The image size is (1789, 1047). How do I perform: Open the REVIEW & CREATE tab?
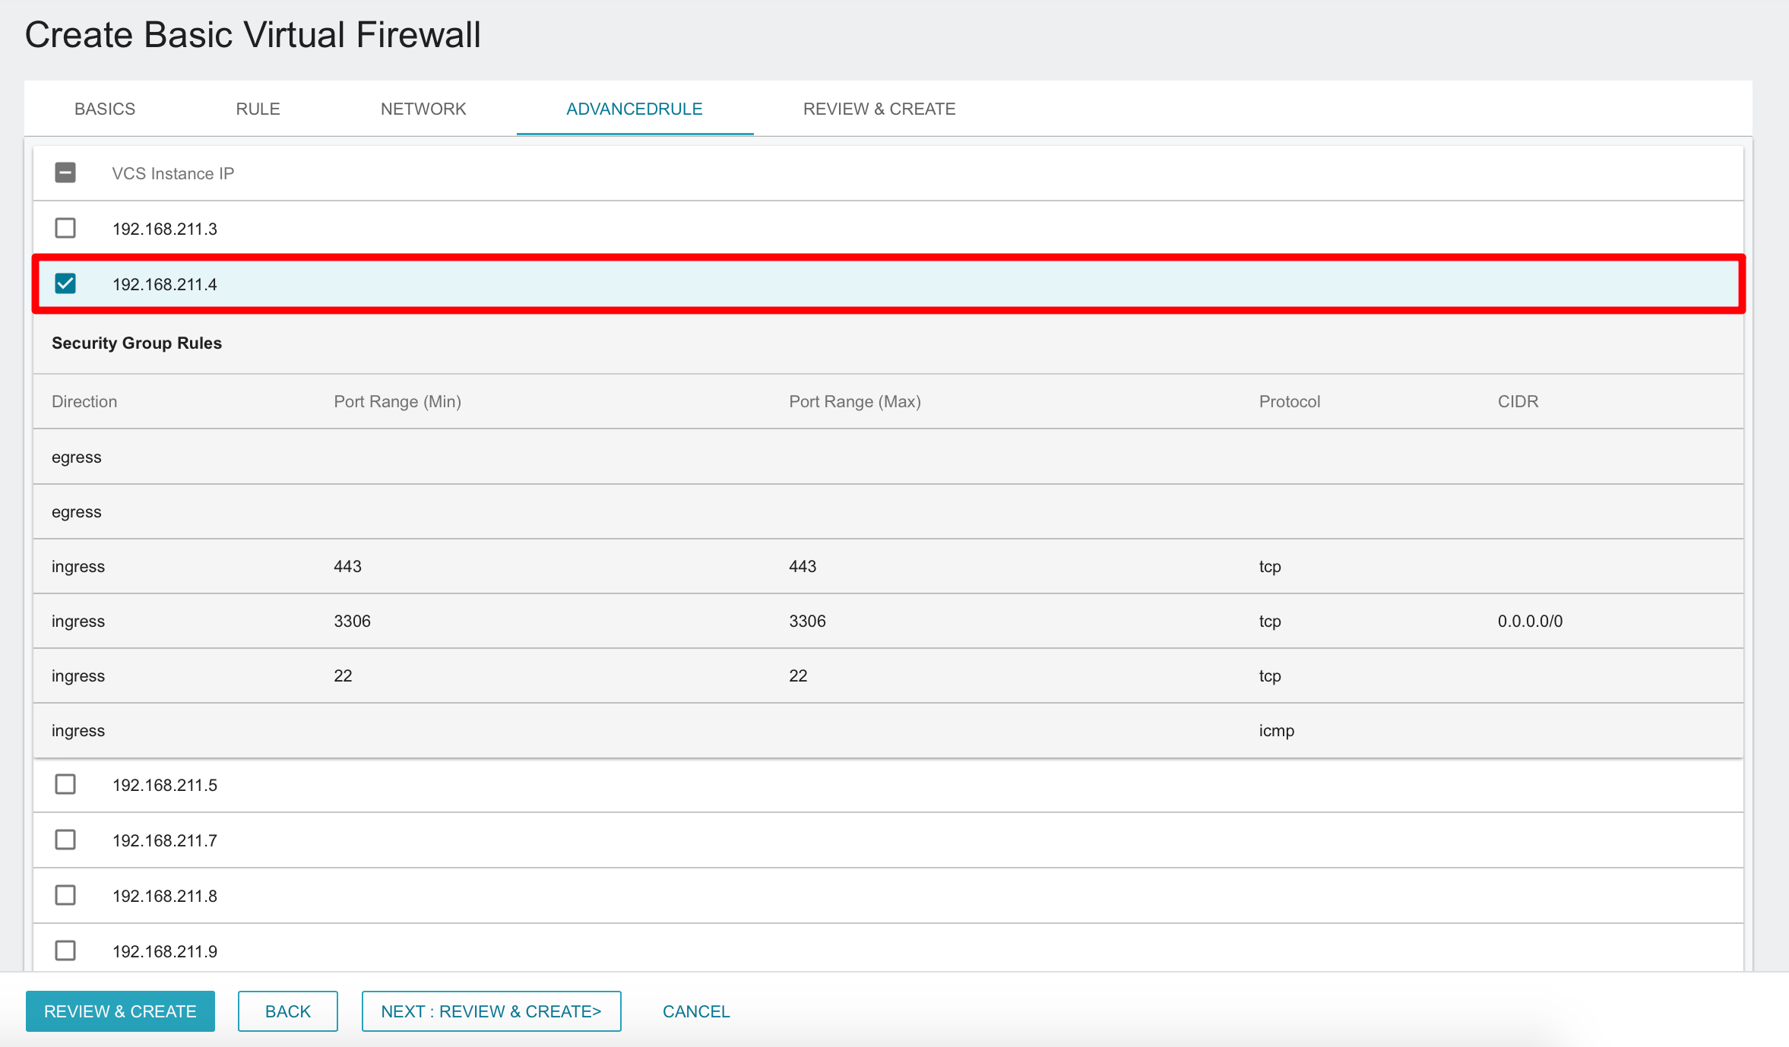879,109
